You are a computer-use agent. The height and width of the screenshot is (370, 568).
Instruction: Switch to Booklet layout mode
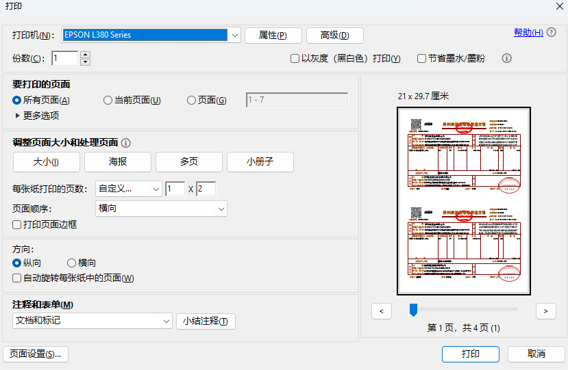pos(260,162)
